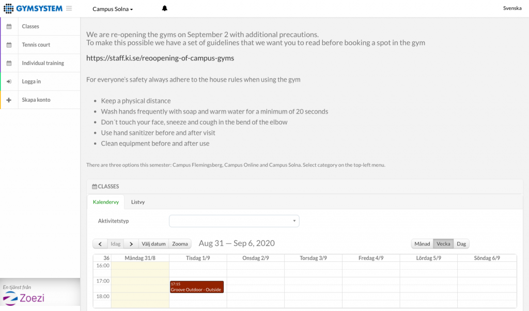The image size is (529, 311).
Task: Click the sign-in arrow icon beside Logga in
Action: [x=9, y=81]
